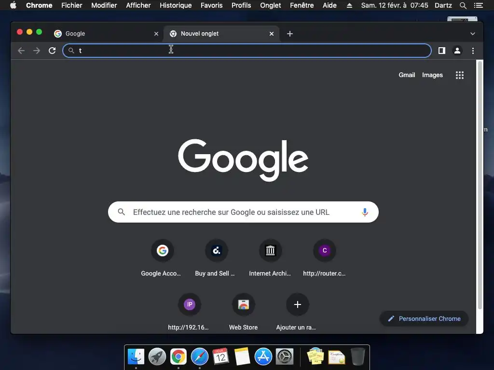494x370 pixels.
Task: Open the Trash in the dock
Action: coord(358,357)
